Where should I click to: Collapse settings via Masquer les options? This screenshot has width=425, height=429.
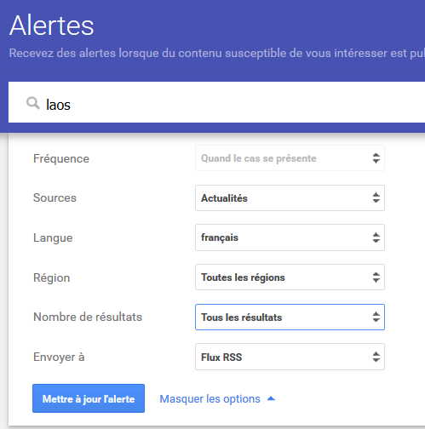click(210, 399)
